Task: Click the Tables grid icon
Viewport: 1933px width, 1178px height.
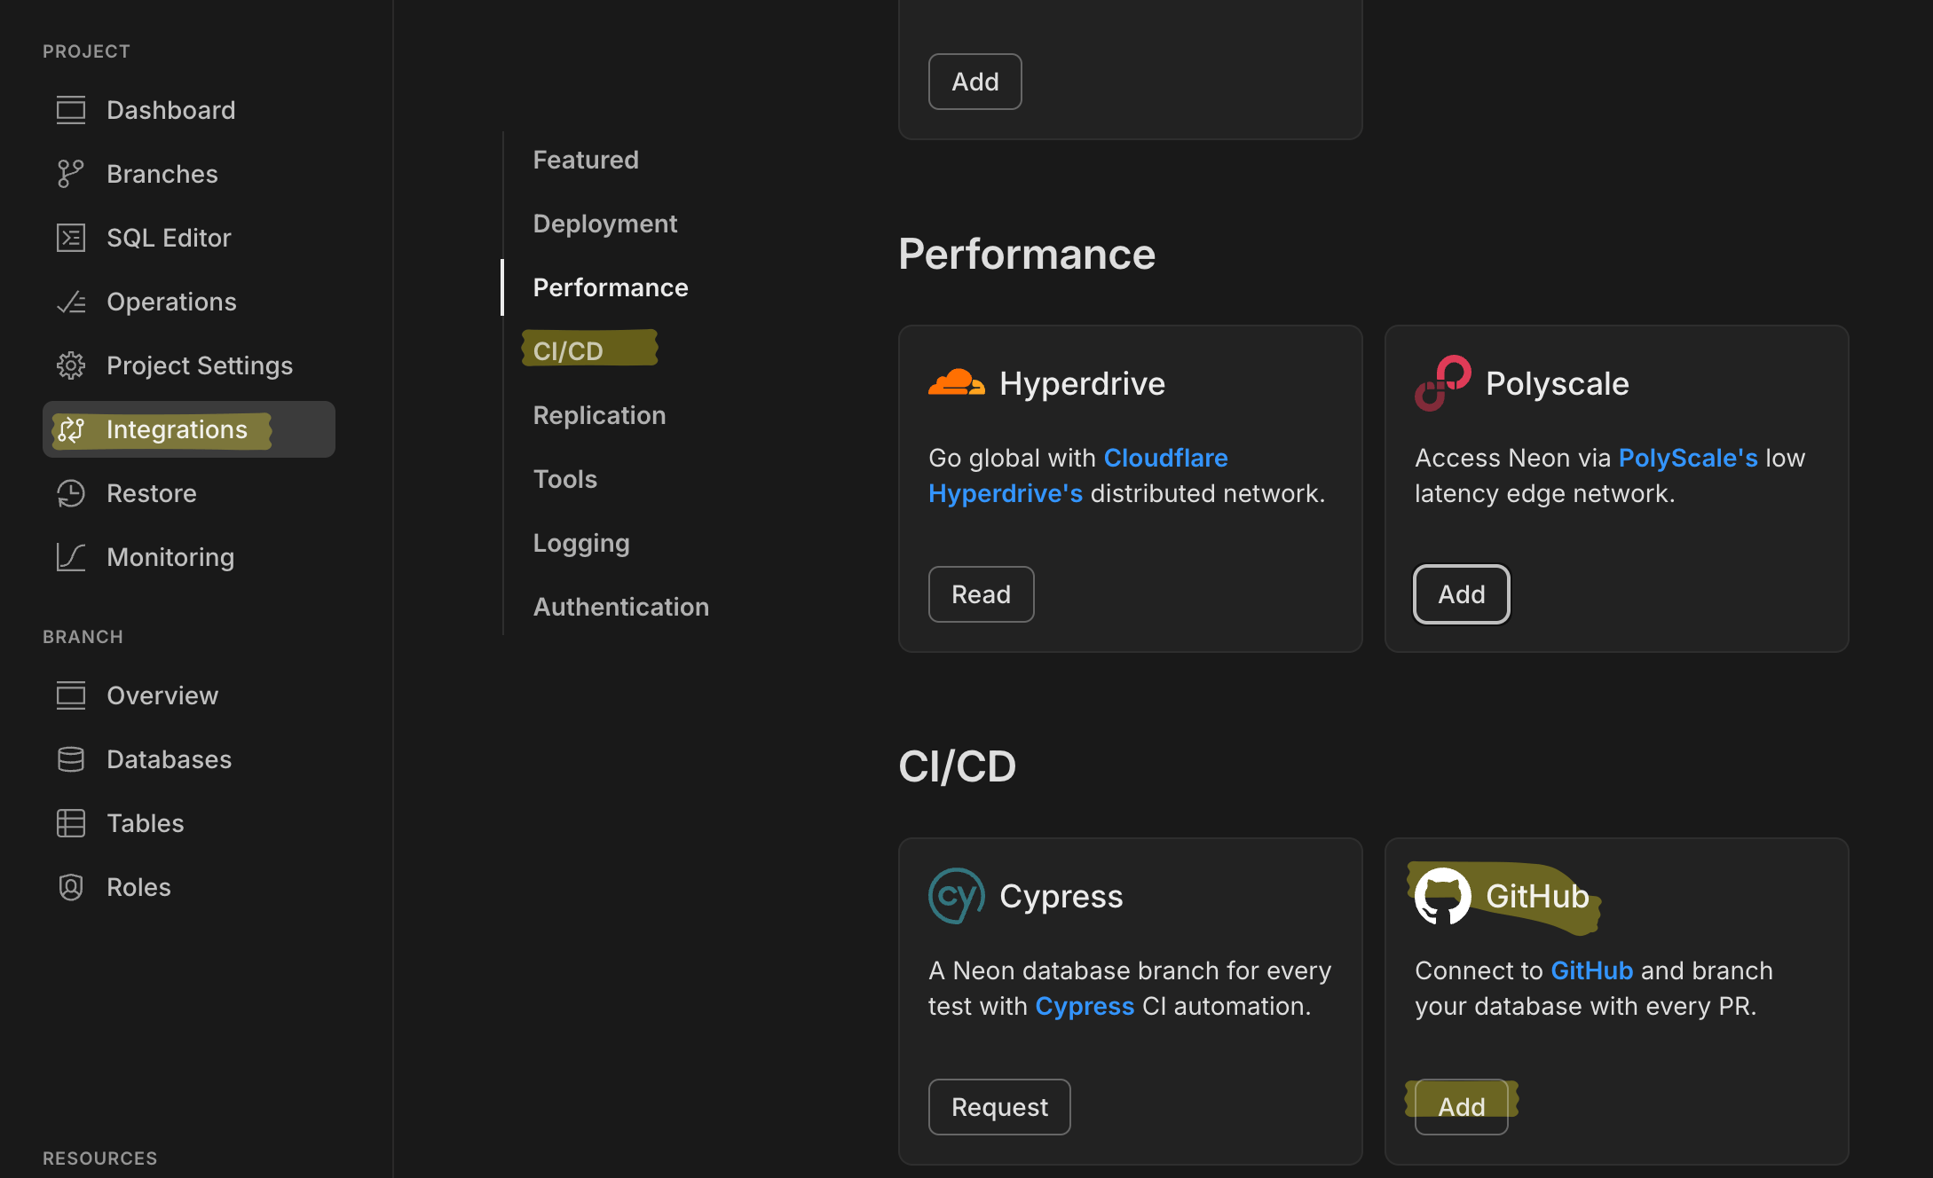Action: tap(71, 823)
